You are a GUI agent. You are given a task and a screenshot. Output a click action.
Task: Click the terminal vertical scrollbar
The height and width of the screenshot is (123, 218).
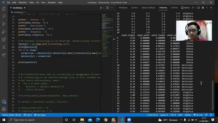(x=213, y=95)
